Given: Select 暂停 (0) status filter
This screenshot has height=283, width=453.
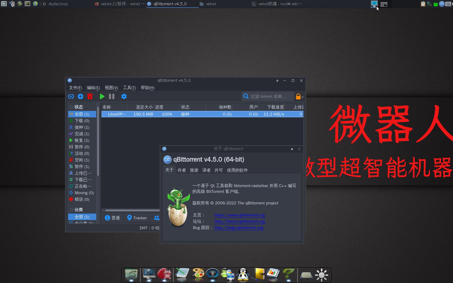Looking at the screenshot, I should [x=82, y=147].
